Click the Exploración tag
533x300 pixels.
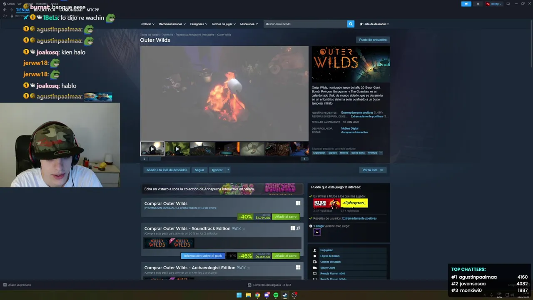[319, 153]
